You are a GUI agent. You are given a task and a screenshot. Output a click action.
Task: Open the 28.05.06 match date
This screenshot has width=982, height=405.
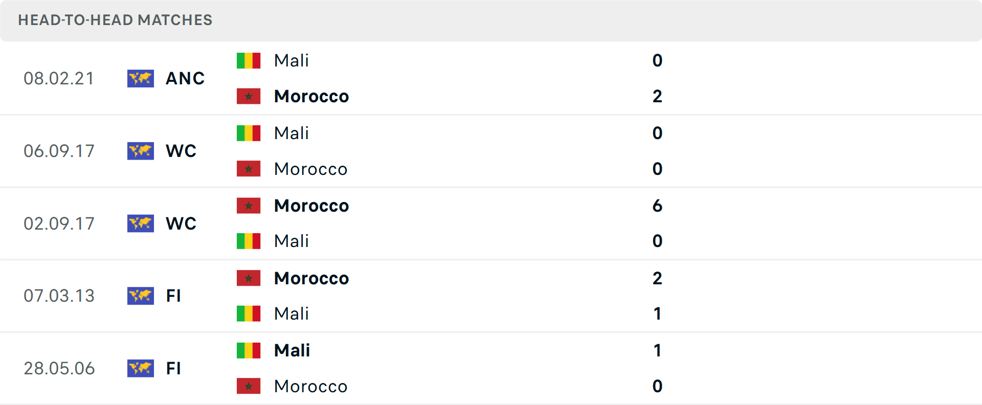[x=59, y=368]
